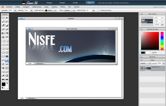
Task: Hide the Background layer with eye icon
Action: (x=142, y=68)
